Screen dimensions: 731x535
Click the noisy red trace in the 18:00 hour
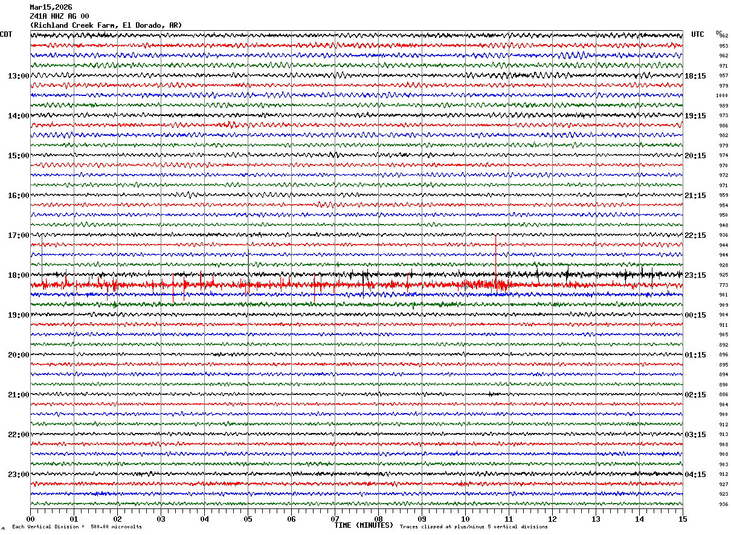(356, 284)
